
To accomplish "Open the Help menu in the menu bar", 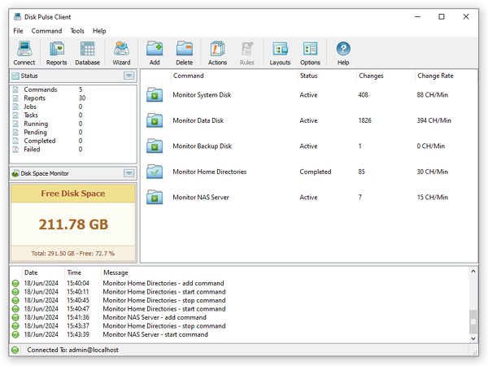I will tap(99, 31).
